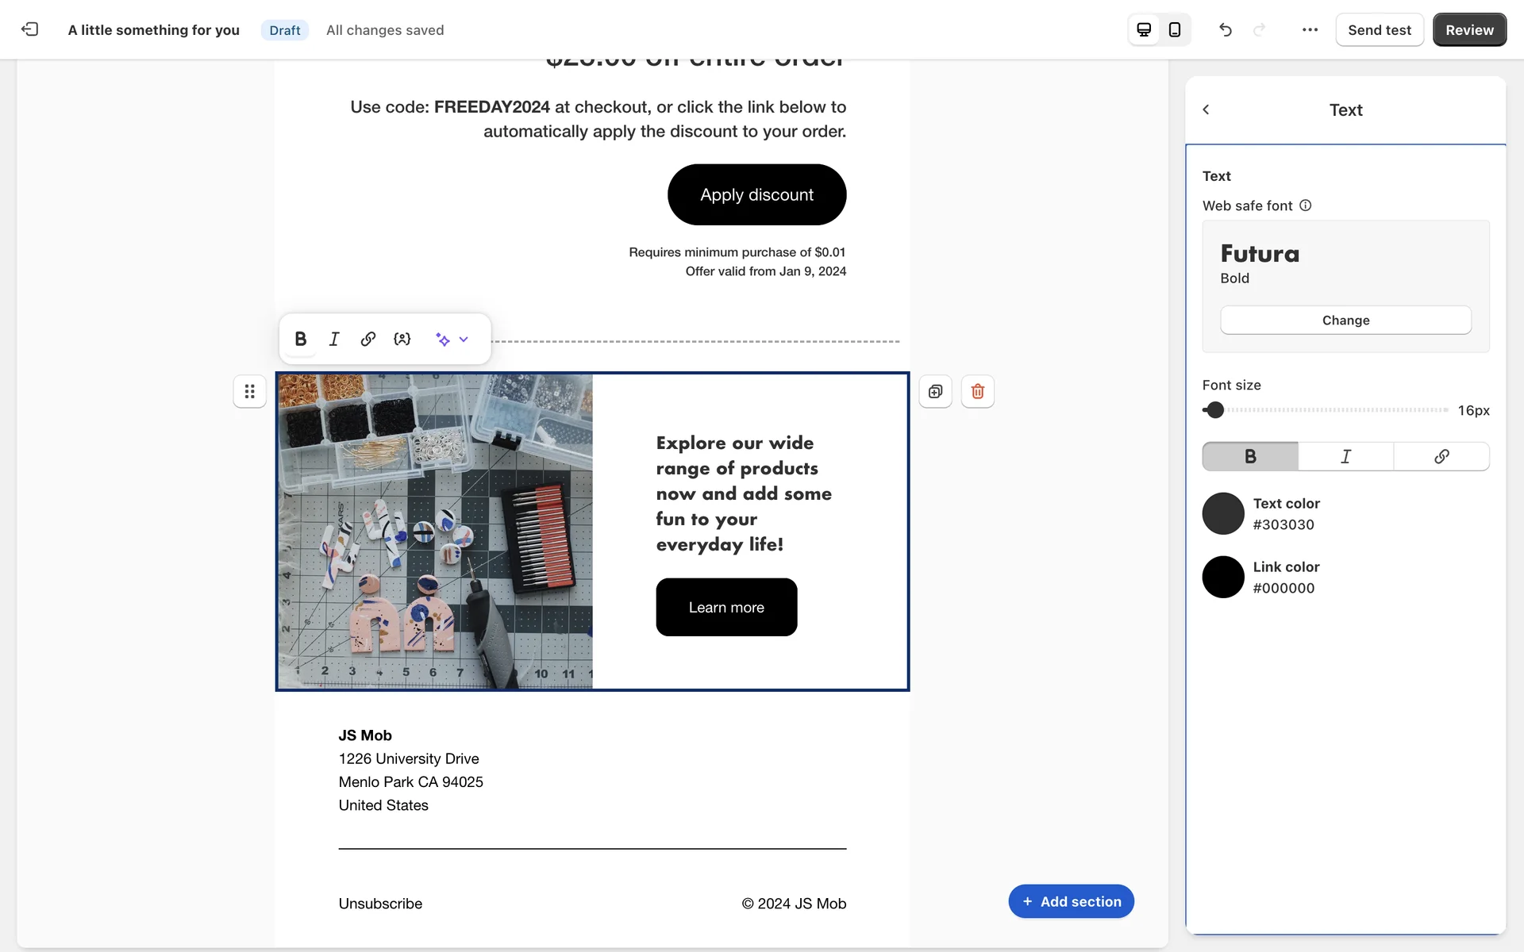1524x952 pixels.
Task: Duplicate the selected section
Action: 935,391
